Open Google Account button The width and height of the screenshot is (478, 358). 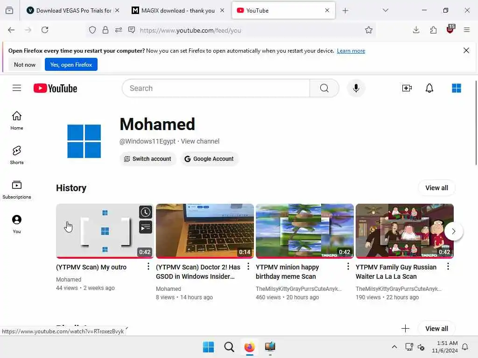point(209,159)
